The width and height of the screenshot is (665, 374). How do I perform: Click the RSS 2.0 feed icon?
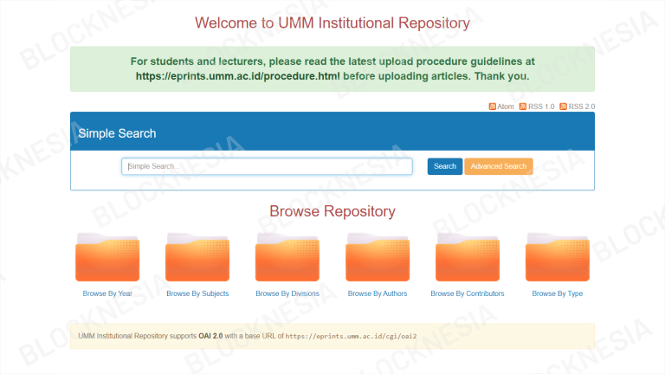click(563, 106)
